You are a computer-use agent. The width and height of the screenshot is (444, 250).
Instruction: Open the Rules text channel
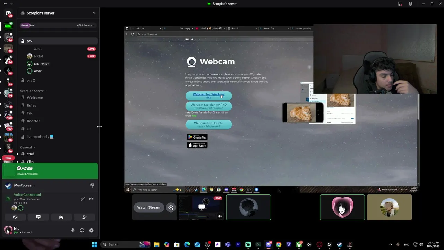tap(58, 105)
